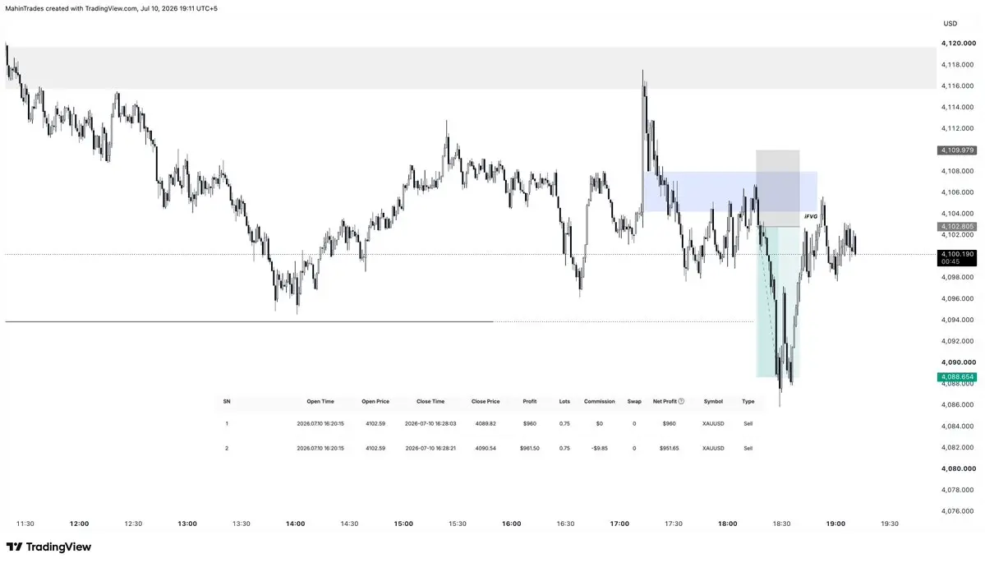
Task: Click the 18:30 time axis label
Action: [x=781, y=524]
